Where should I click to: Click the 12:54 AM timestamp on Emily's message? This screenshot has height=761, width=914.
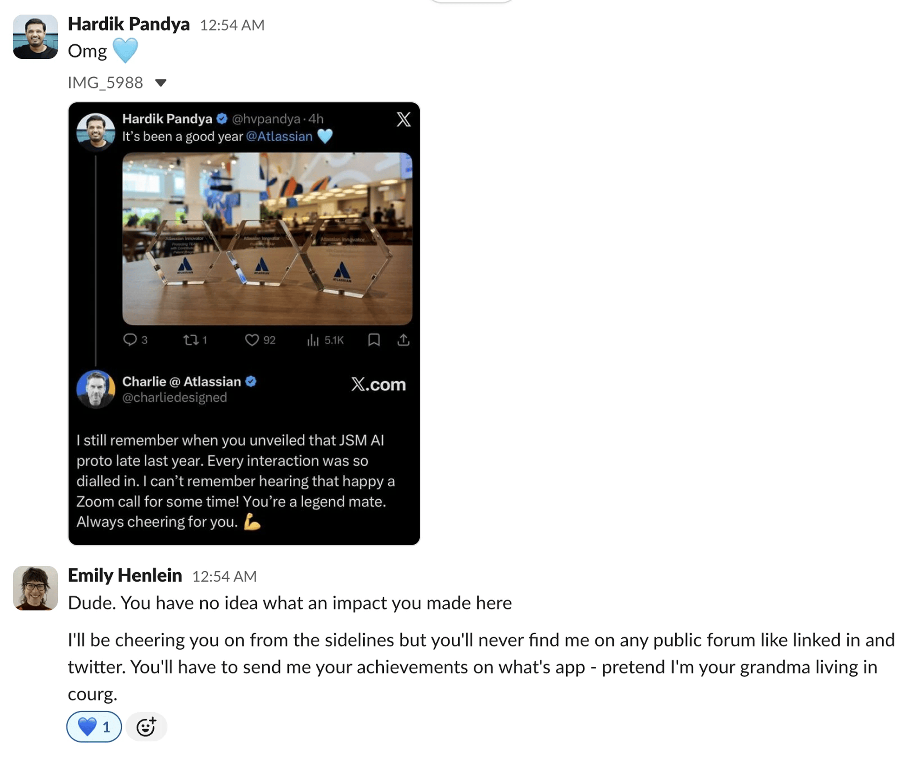click(225, 577)
